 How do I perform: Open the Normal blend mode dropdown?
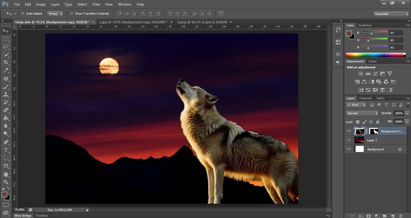(362, 113)
